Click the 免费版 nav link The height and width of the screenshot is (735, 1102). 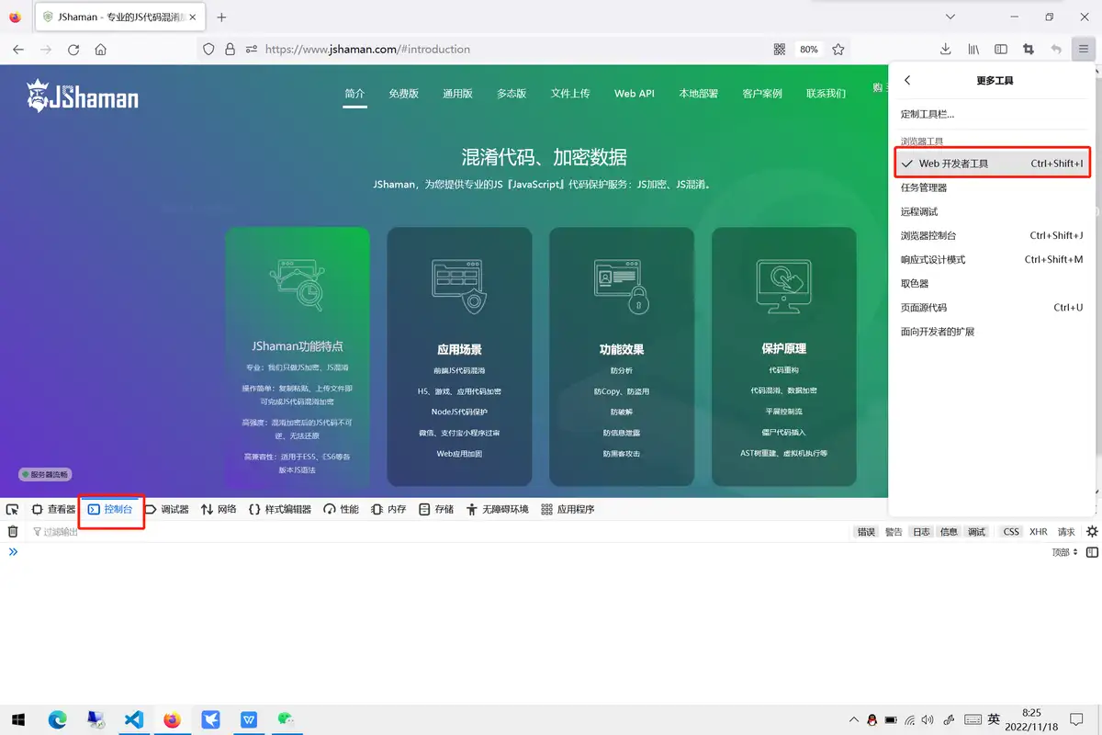pyautogui.click(x=403, y=94)
